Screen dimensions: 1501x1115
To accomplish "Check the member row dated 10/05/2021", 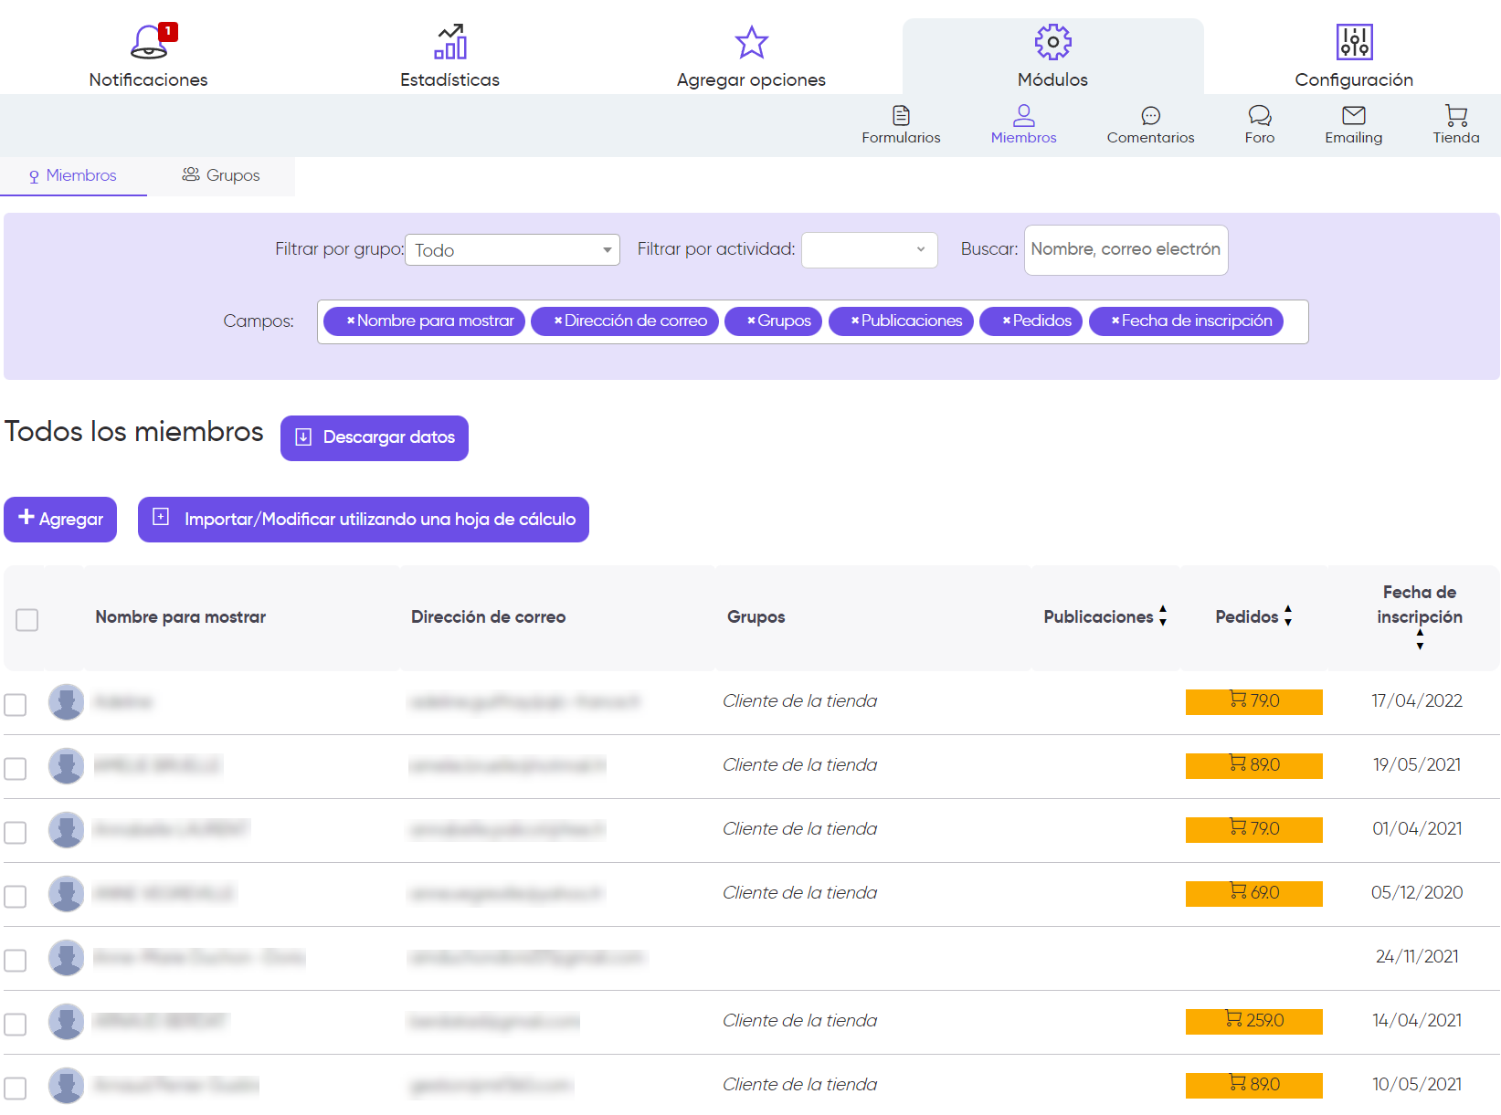I will point(16,1089).
